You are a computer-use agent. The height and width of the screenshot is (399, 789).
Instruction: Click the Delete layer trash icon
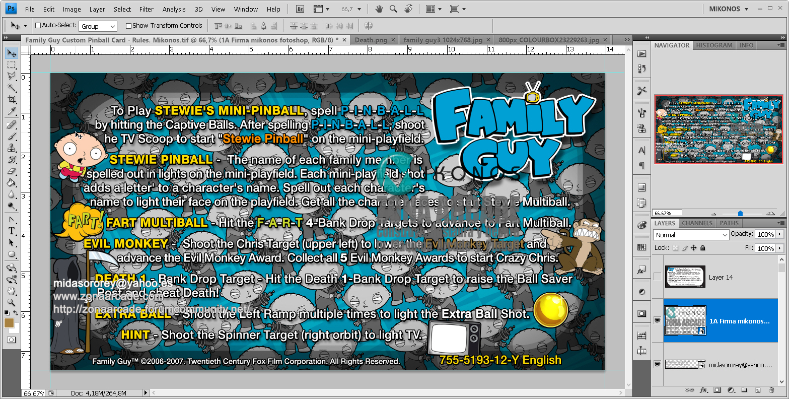771,390
